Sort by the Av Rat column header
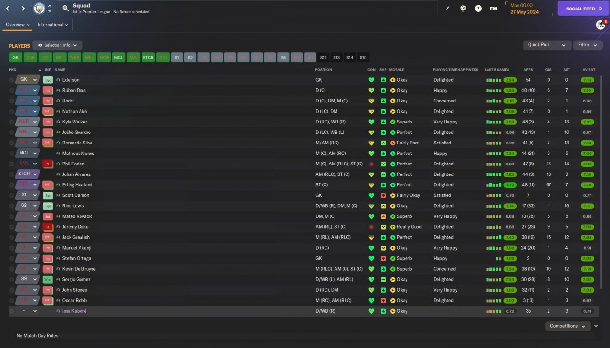Screen dimensions: 610x348 (589, 70)
